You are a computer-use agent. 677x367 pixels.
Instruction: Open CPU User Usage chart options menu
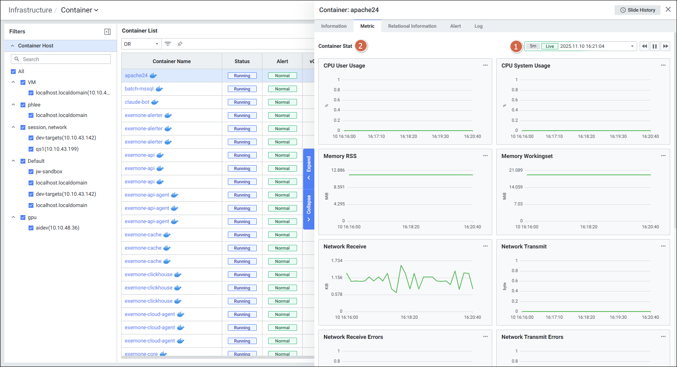[x=485, y=65]
